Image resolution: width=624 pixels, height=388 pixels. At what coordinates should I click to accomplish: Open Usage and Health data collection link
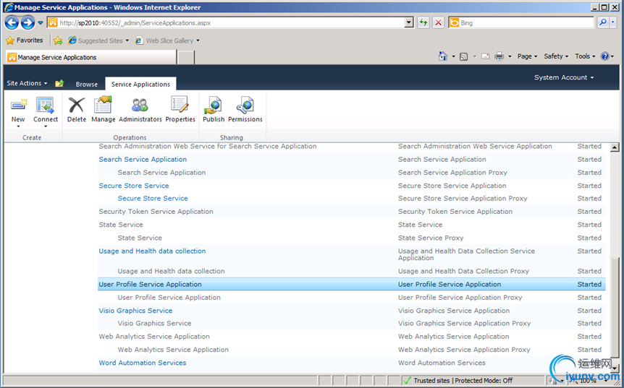[152, 251]
